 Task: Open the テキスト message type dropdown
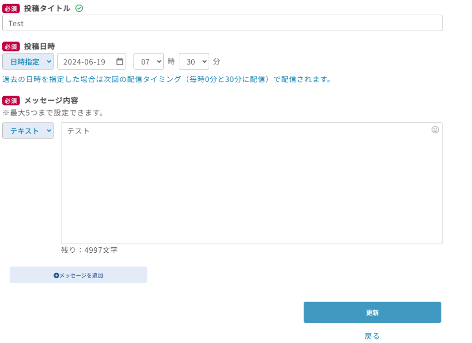(28, 131)
